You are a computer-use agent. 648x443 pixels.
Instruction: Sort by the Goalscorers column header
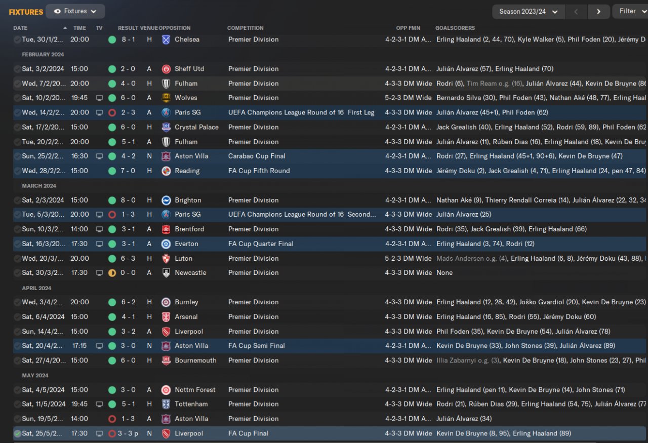click(455, 28)
